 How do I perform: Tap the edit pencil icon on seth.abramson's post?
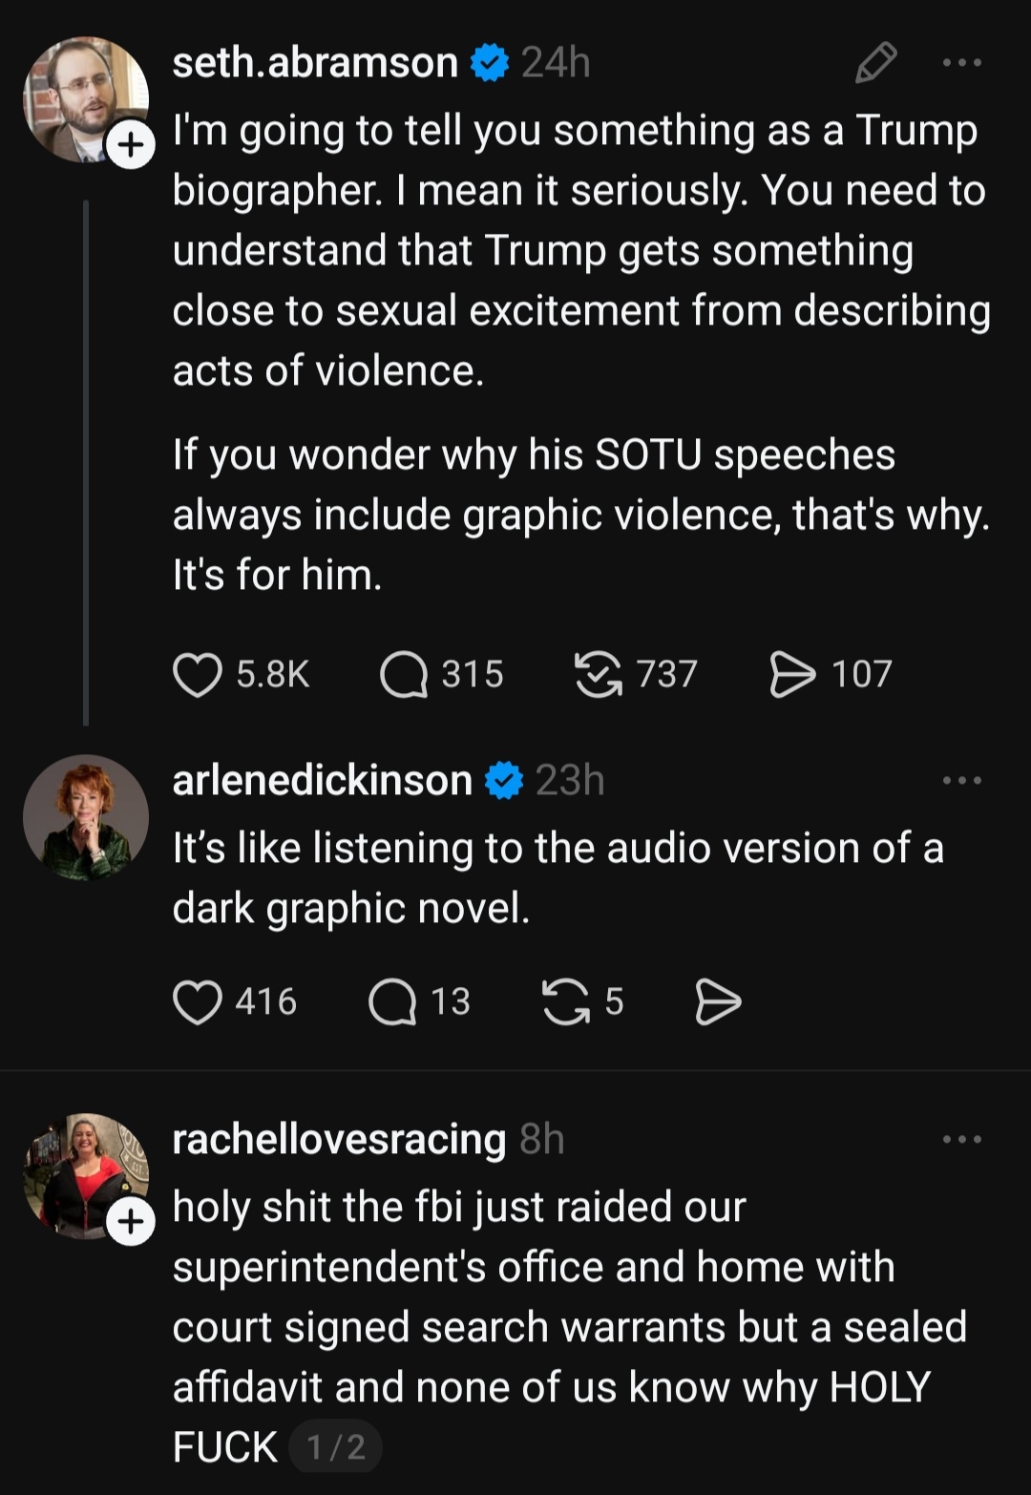pos(875,63)
